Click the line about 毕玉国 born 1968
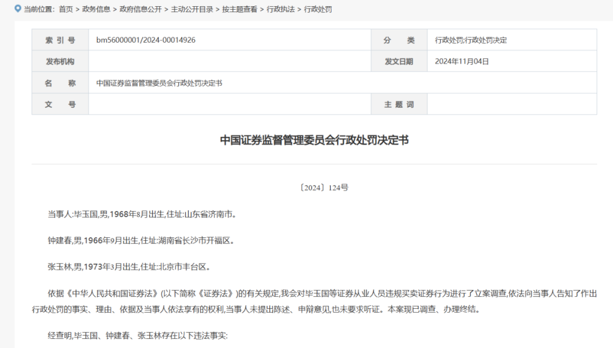 click(x=142, y=214)
